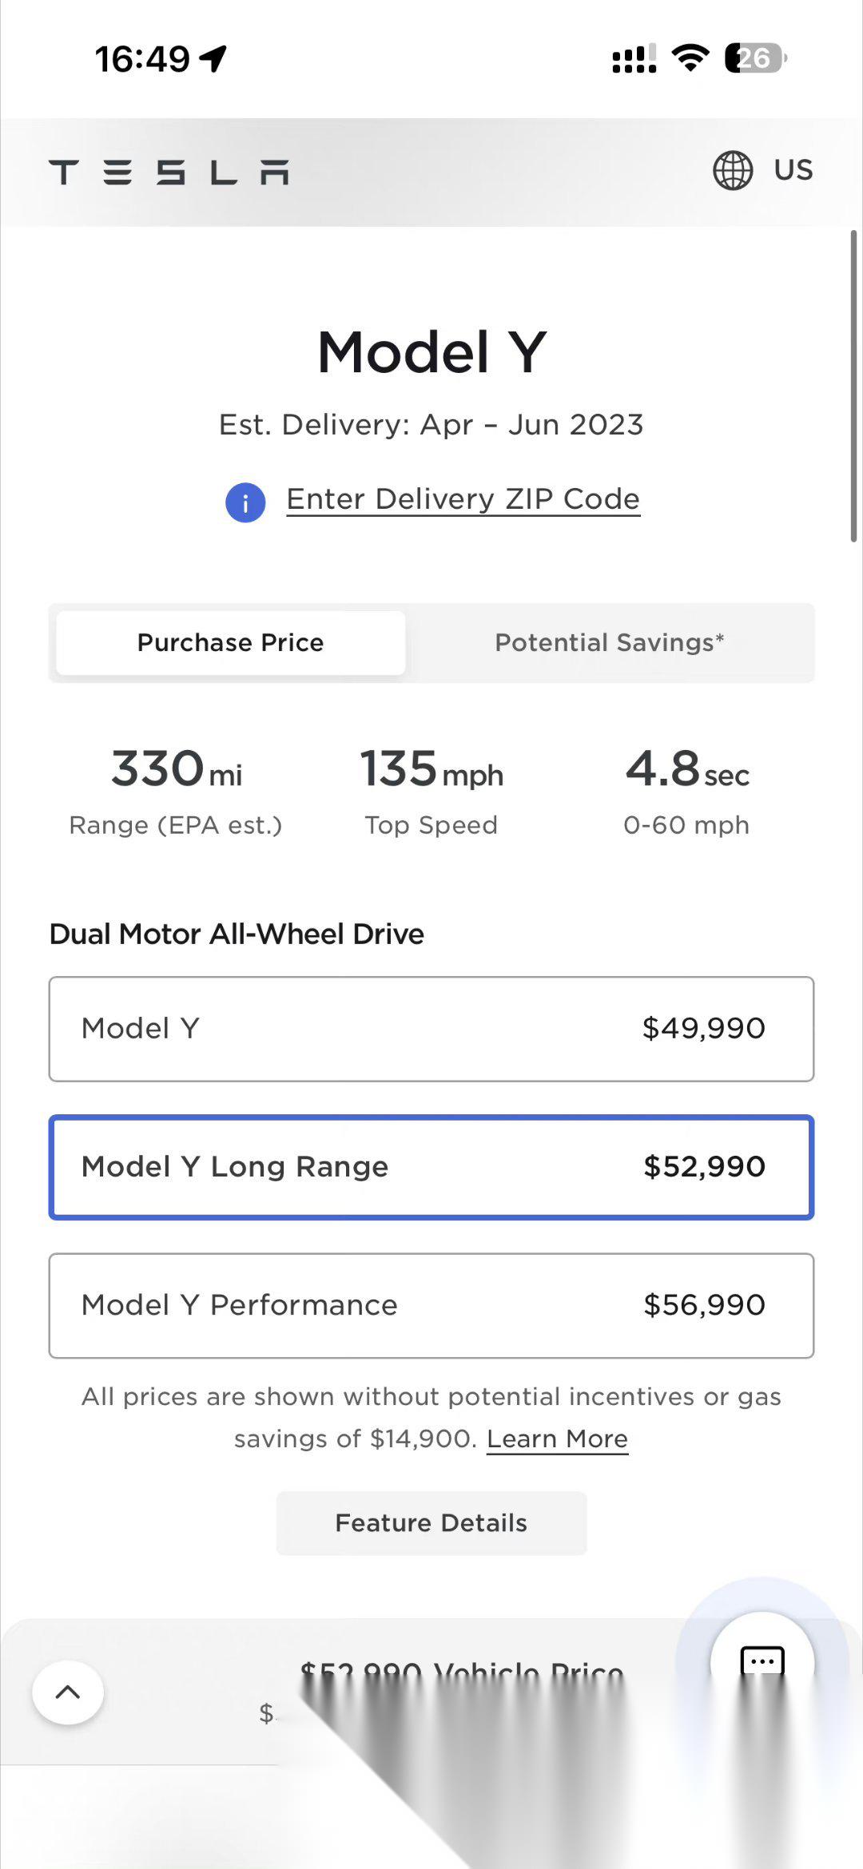Select Model Y Long Range option
This screenshot has height=1869, width=863.
pos(431,1167)
